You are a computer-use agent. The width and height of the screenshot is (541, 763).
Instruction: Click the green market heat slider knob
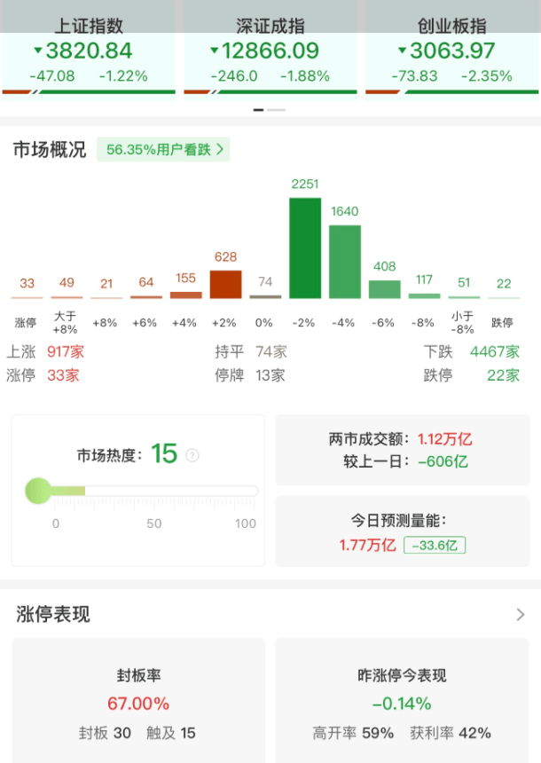pos(39,490)
